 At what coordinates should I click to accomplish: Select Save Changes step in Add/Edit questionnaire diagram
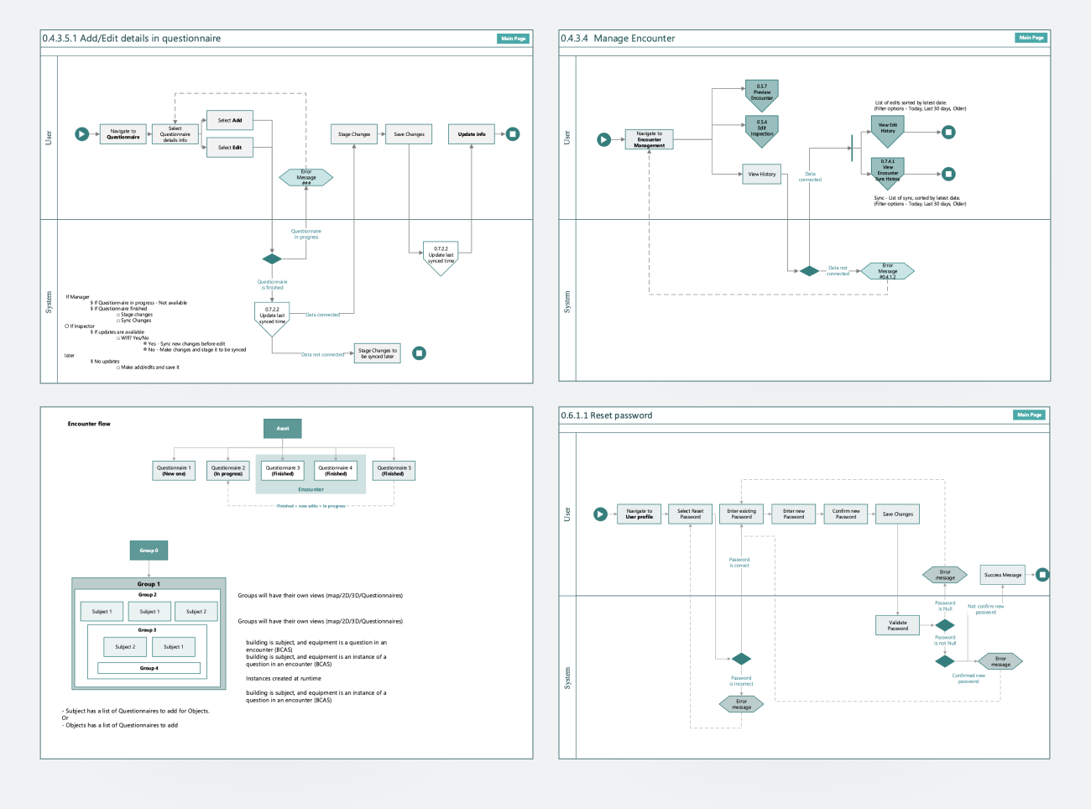pyautogui.click(x=409, y=134)
